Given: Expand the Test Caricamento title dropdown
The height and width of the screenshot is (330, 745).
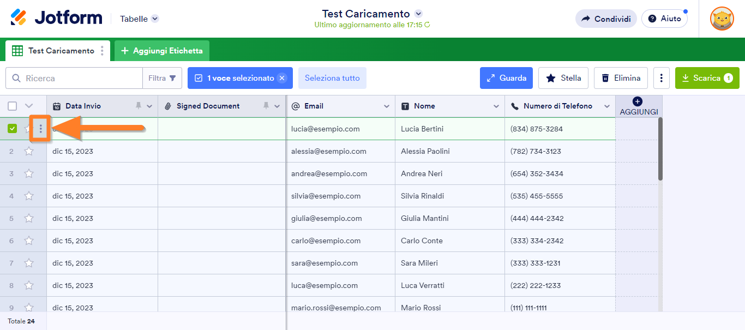Looking at the screenshot, I should coord(418,14).
